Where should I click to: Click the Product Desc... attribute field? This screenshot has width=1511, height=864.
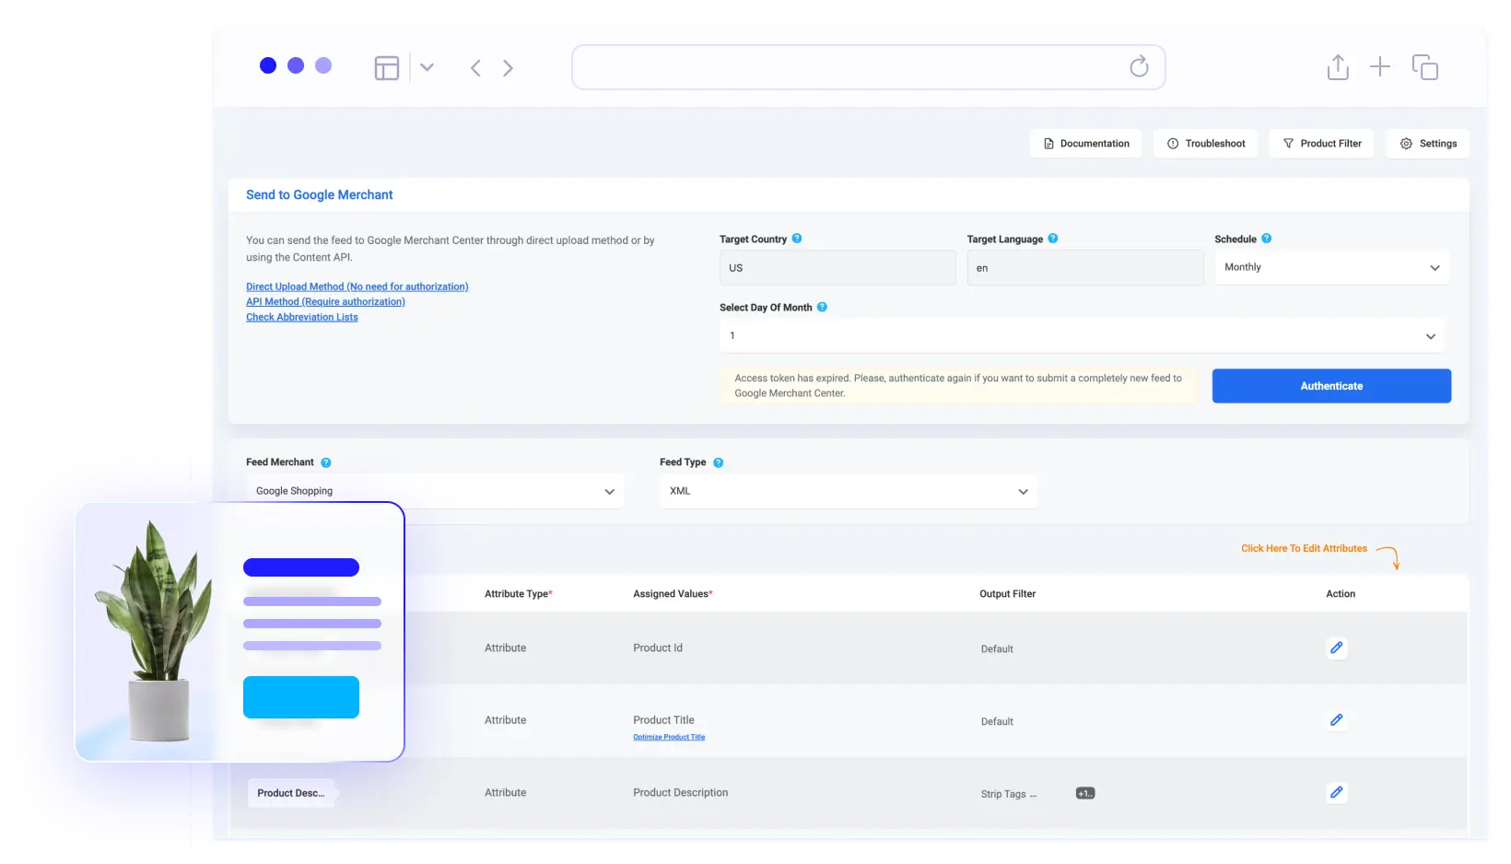click(291, 793)
